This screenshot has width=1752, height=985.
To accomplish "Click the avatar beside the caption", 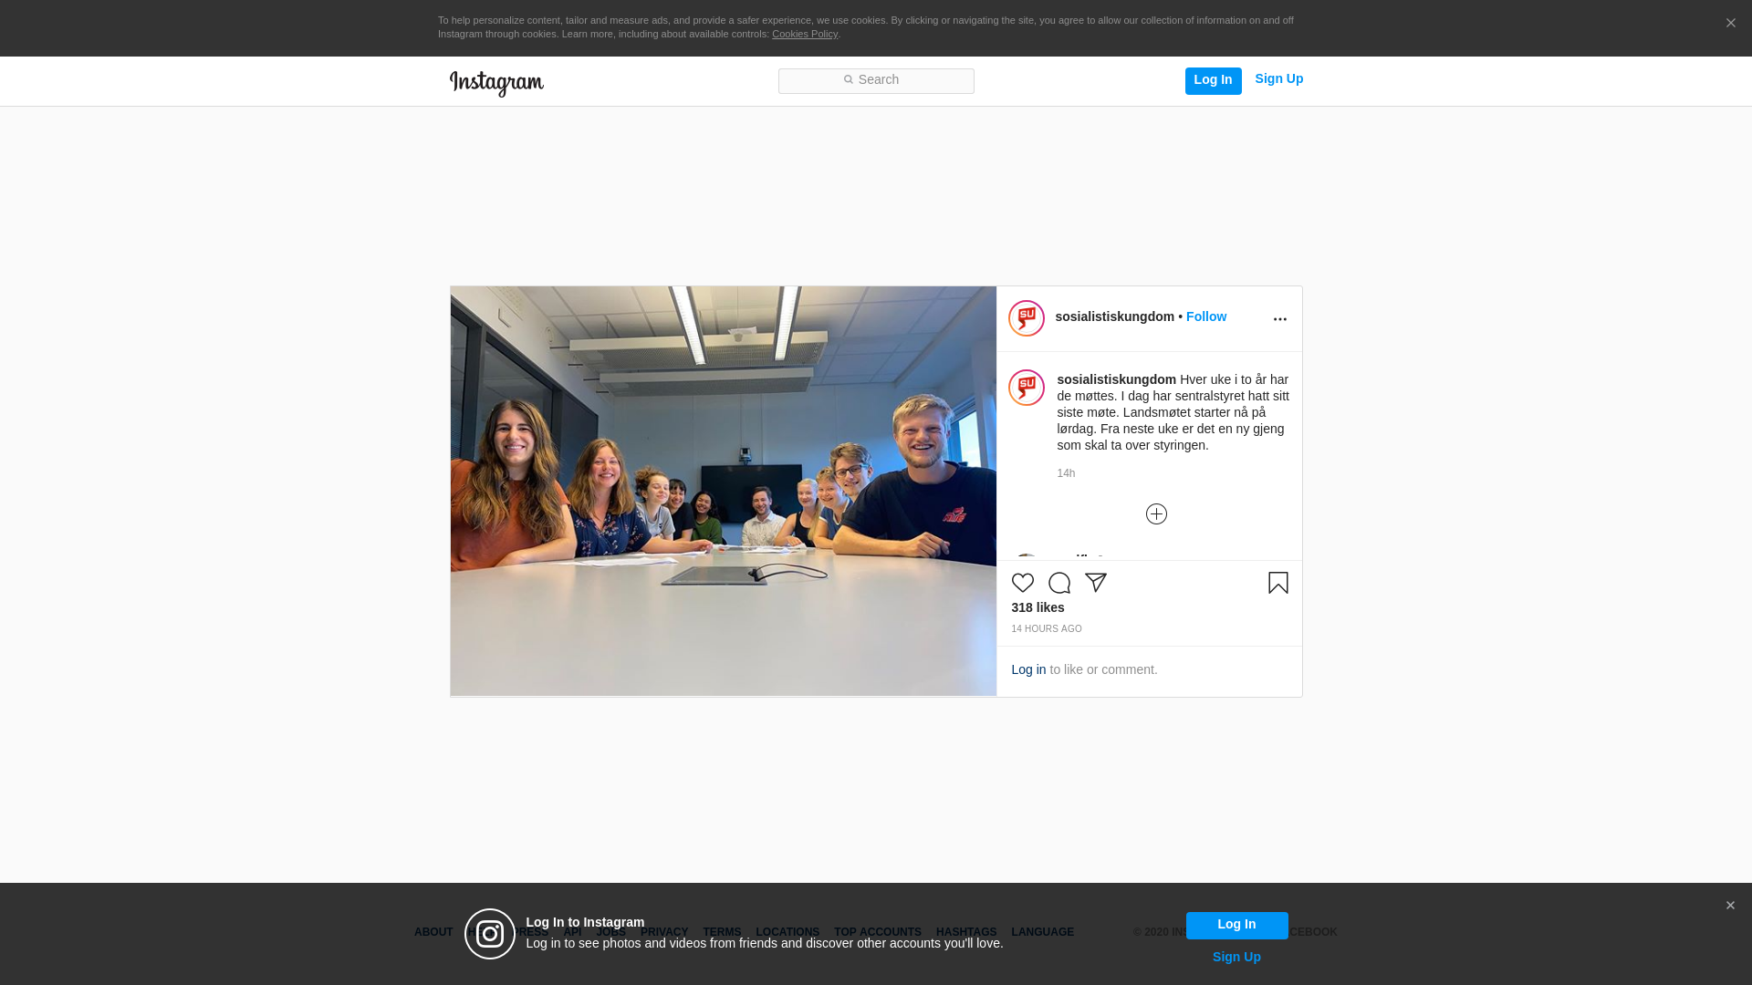I will pos(1026,388).
